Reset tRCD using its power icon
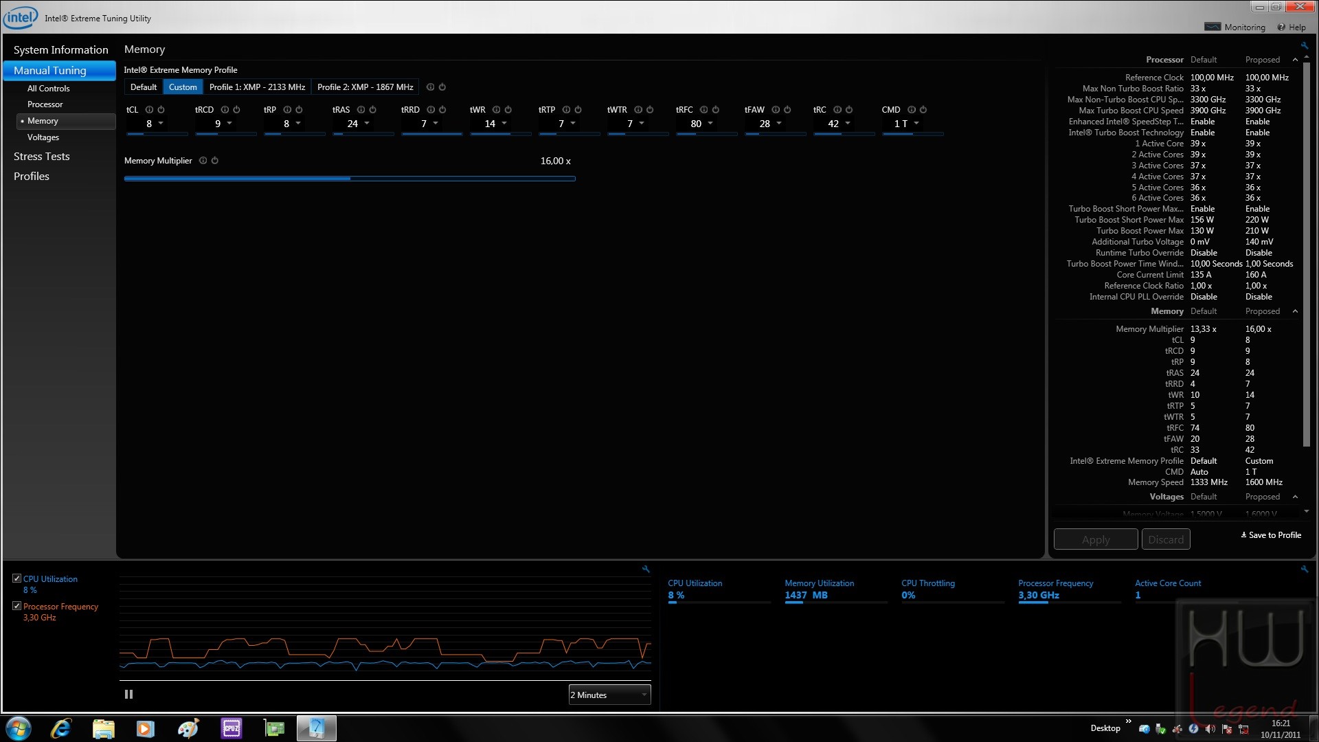1319x742 pixels. point(236,110)
